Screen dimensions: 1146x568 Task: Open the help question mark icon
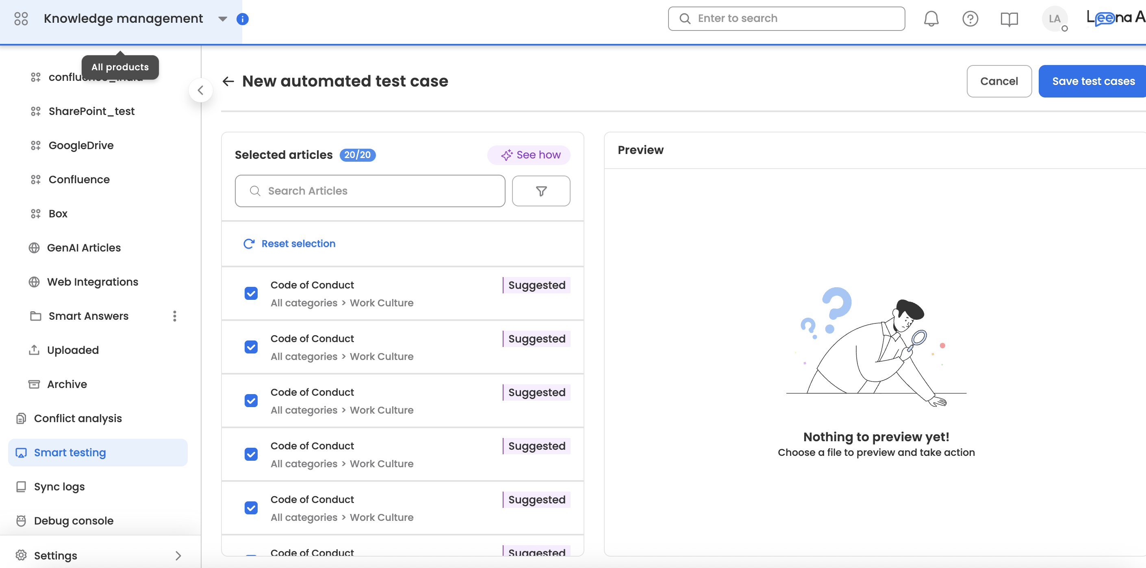[x=970, y=19]
